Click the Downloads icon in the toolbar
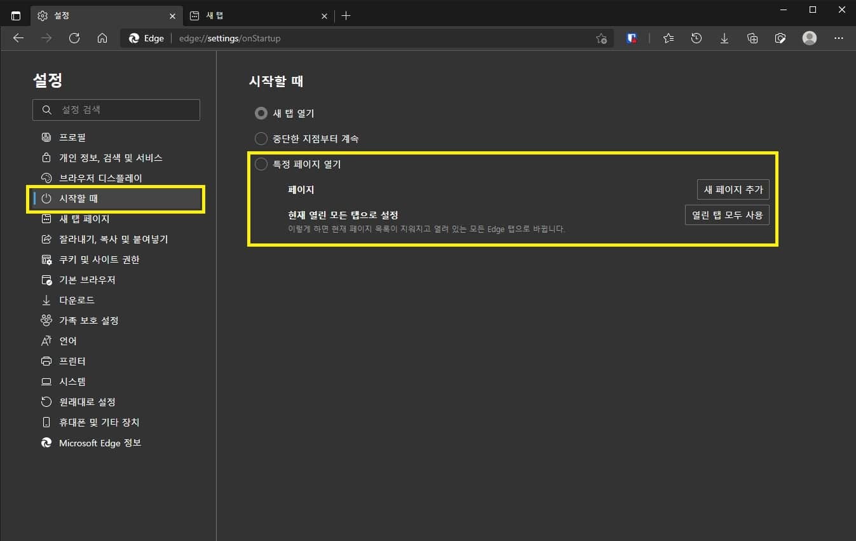This screenshot has height=541, width=856. tap(724, 38)
